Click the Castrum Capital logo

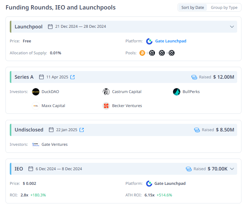106,92
